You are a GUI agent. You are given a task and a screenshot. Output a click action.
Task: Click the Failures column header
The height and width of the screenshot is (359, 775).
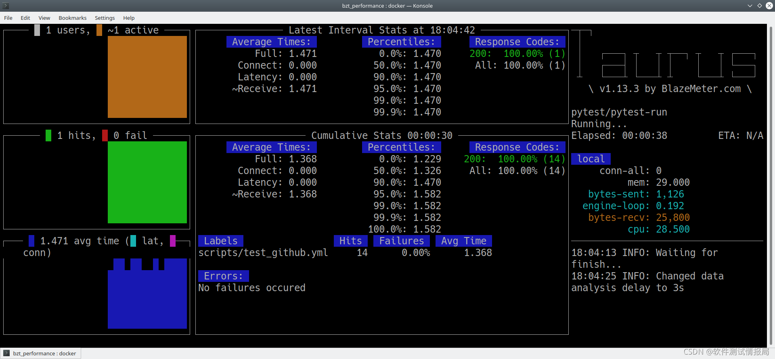(402, 241)
